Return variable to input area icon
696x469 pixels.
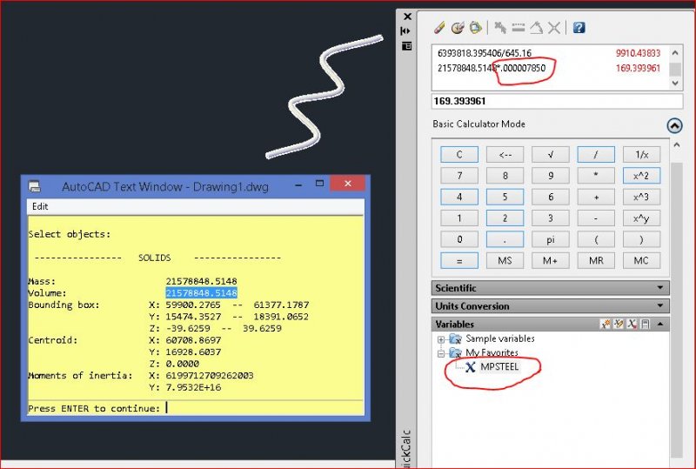pyautogui.click(x=645, y=325)
